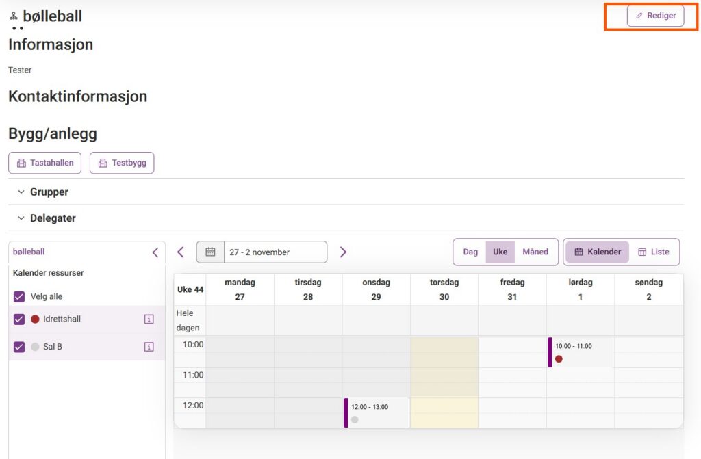Viewport: 701px width, 459px height.
Task: Open the Saturday 10:00 - 11:00 event
Action: (x=579, y=352)
